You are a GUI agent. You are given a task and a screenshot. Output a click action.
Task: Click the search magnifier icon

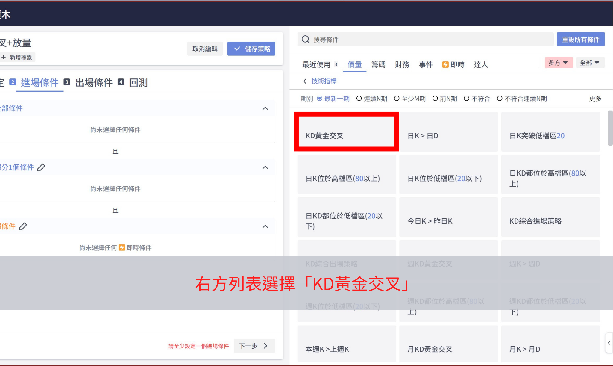[305, 39]
